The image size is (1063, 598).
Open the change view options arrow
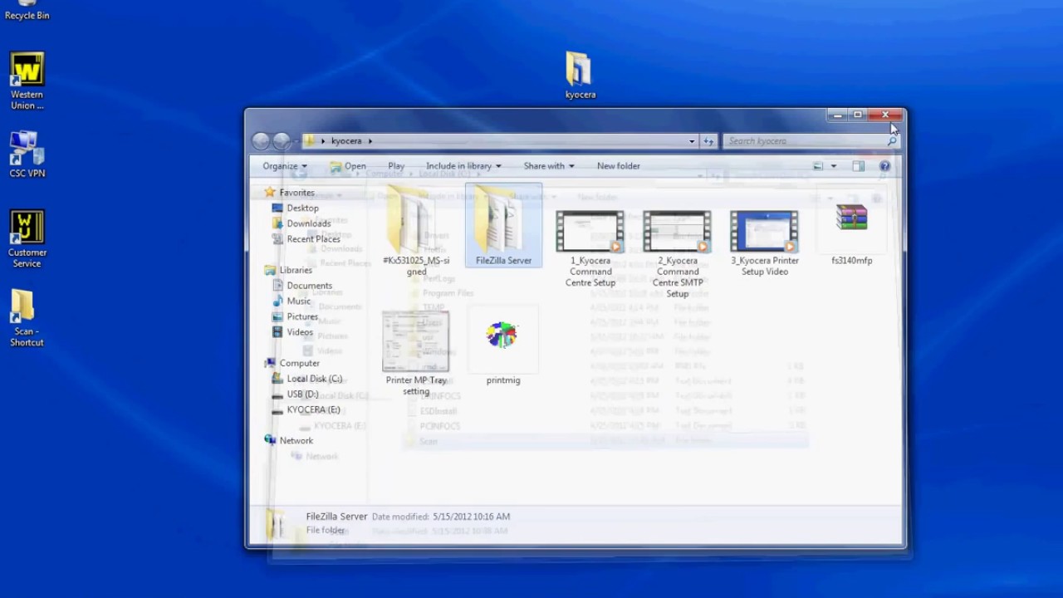click(834, 166)
